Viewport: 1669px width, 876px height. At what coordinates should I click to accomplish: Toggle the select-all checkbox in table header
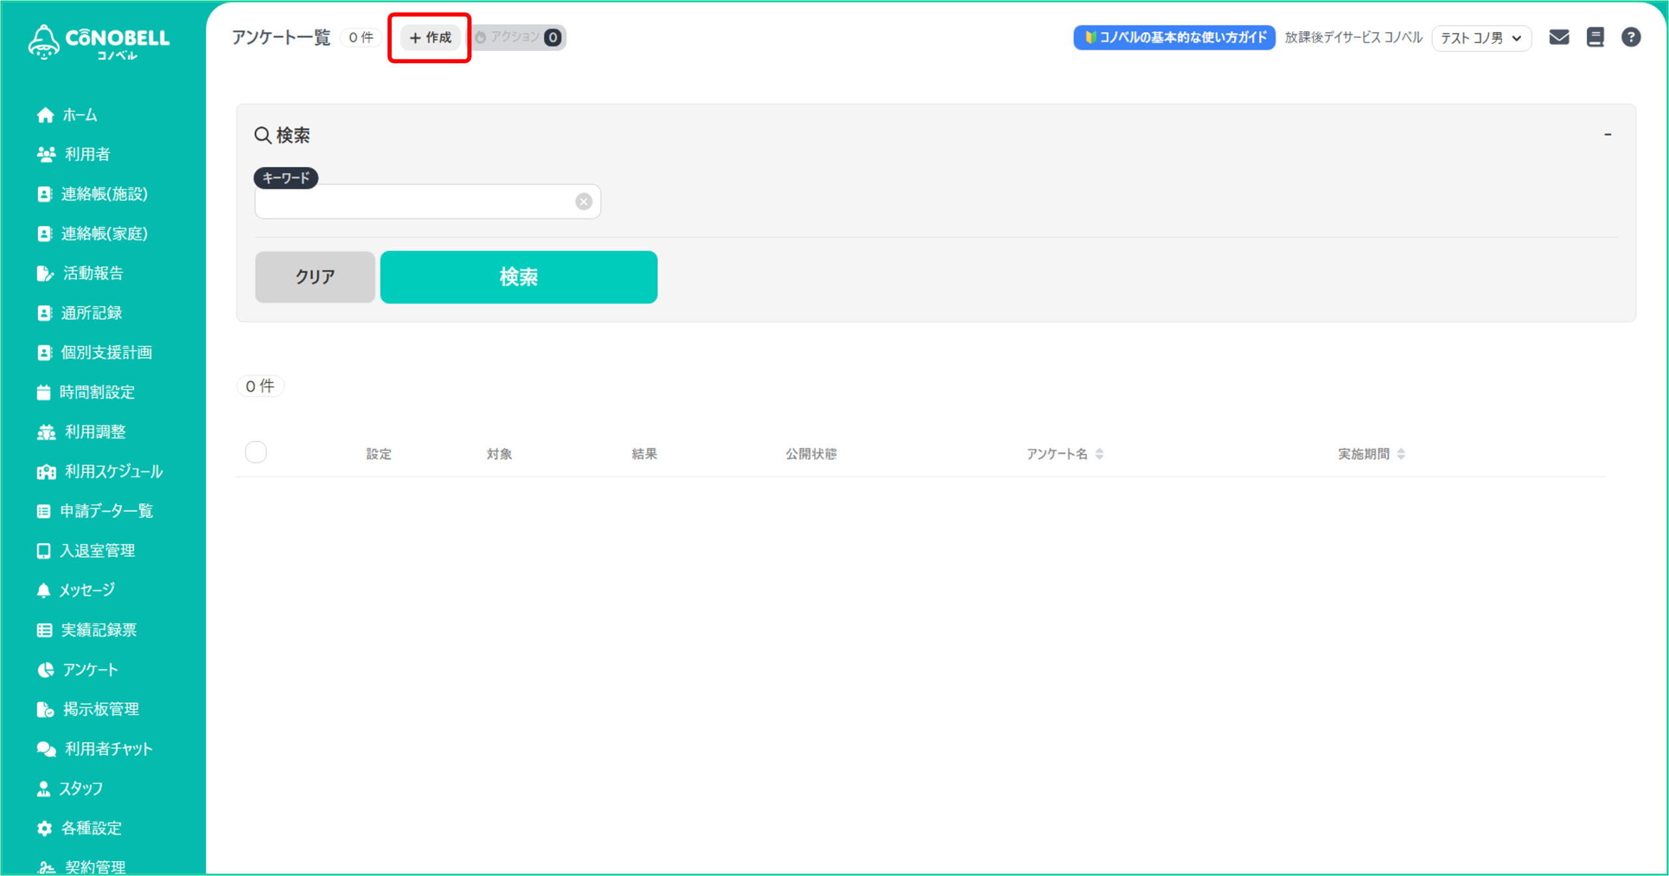pyautogui.click(x=256, y=452)
